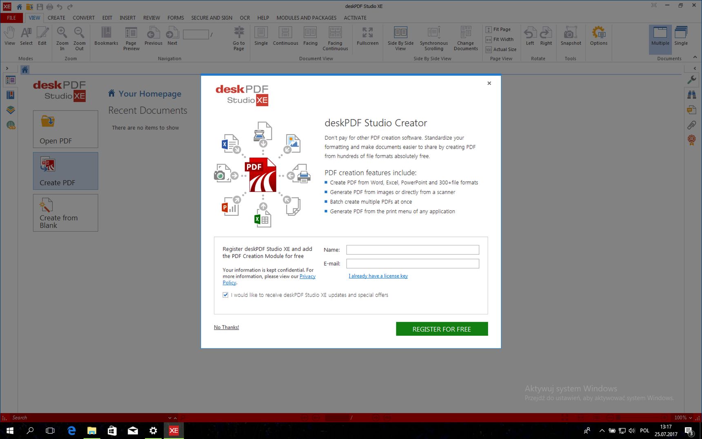This screenshot has width=702, height=439.
Task: Switch to the CONVERT ribbon tab
Action: coord(84,18)
